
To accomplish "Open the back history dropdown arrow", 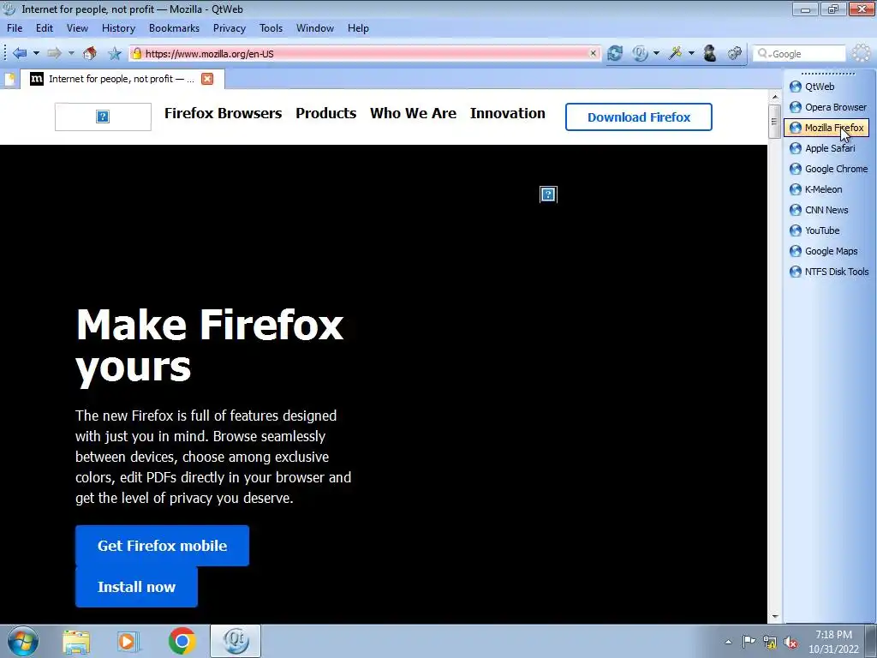I will (x=36, y=53).
